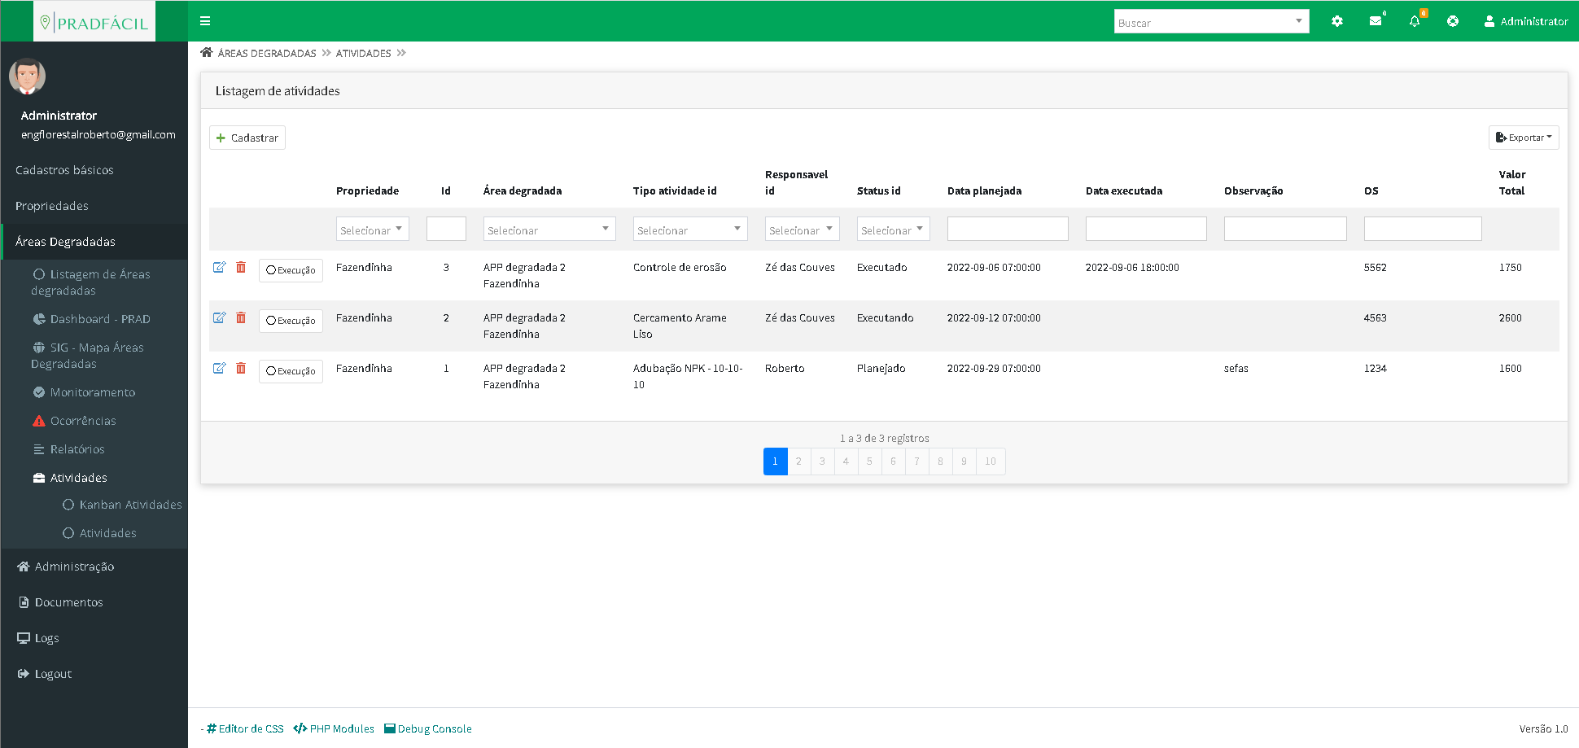Open the notifications bell icon

click(x=1415, y=21)
